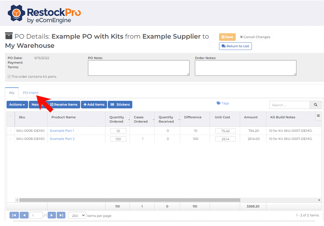The width and height of the screenshot is (324, 226).
Task: Go to the next page arrow
Action: point(52,215)
